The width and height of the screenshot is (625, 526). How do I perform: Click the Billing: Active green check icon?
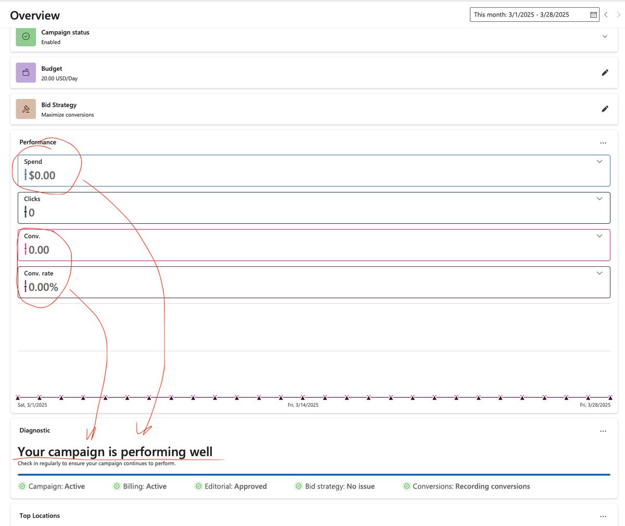(117, 486)
